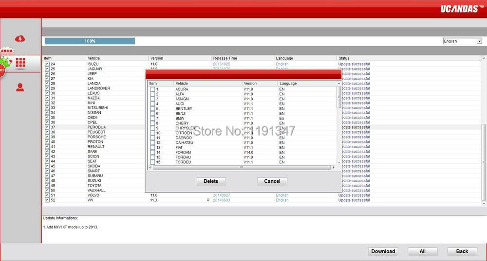Open the cloud download section in sidebar

tap(20, 39)
